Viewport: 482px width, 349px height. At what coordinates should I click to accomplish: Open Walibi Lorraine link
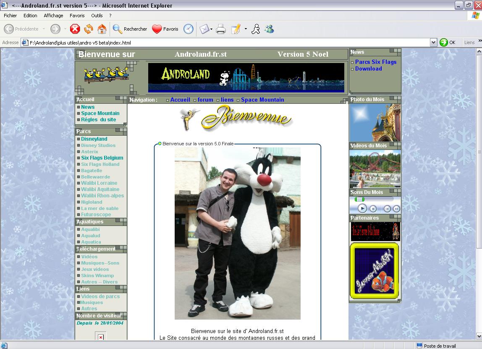coord(99,183)
